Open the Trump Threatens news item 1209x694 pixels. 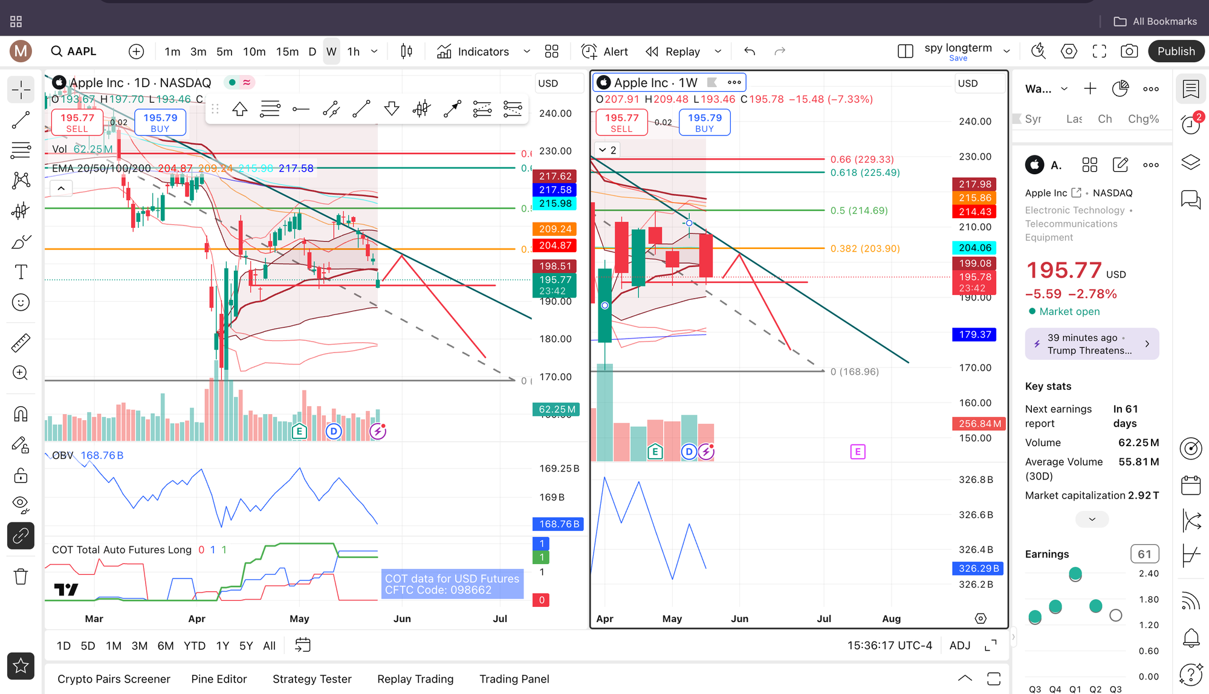click(1092, 344)
